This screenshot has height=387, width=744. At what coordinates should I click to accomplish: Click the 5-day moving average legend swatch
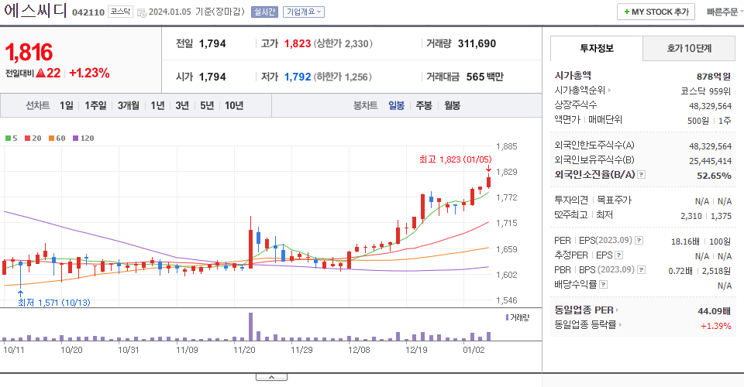[8, 139]
